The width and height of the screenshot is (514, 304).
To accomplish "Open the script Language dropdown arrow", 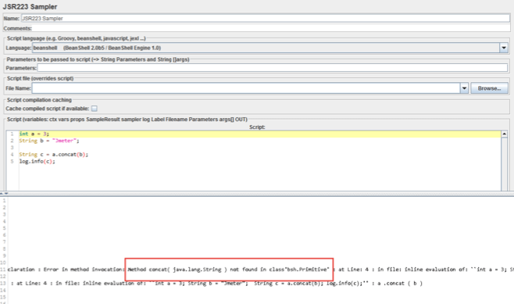I will point(504,48).
